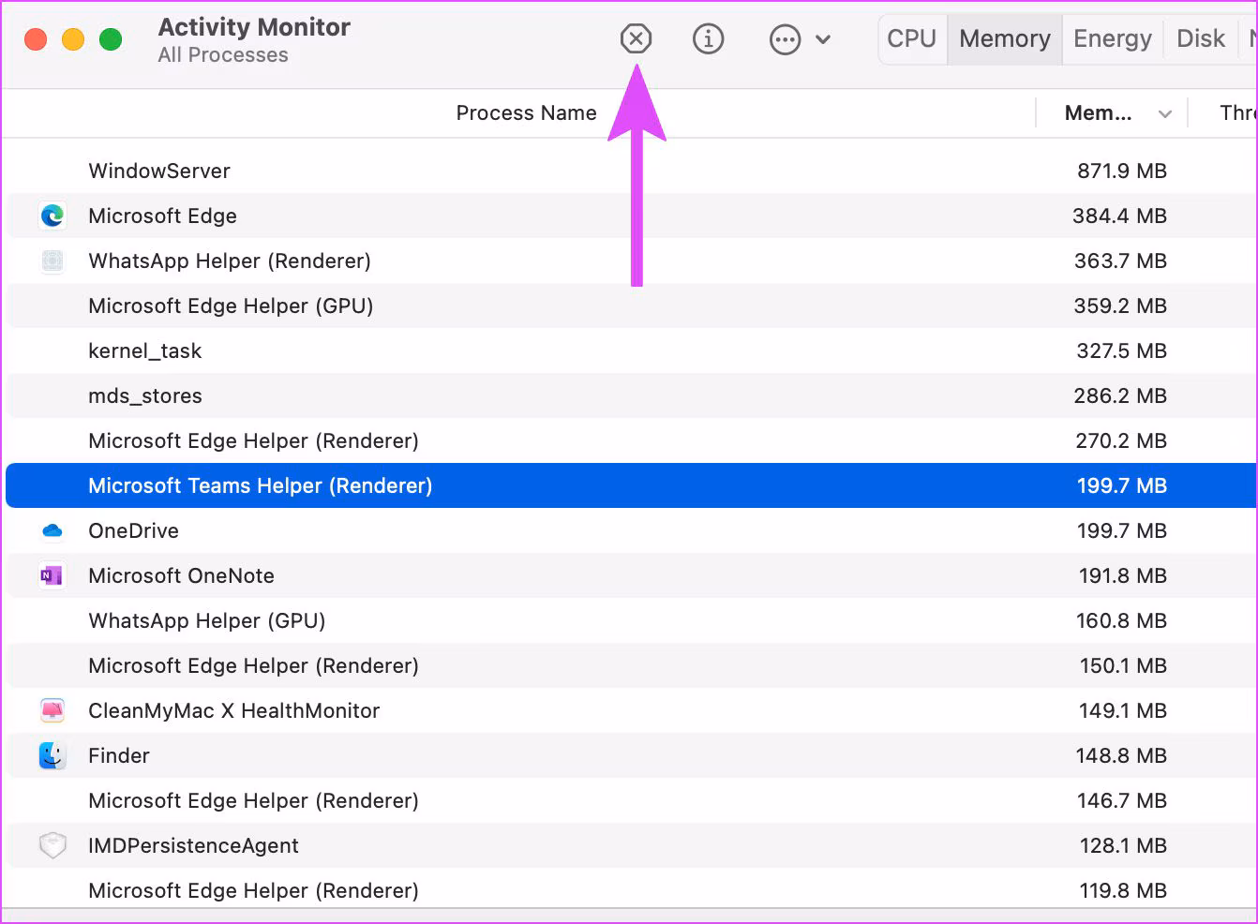Expand the more actions dropdown chevron
The height and width of the screenshot is (924, 1258).
[x=823, y=39]
